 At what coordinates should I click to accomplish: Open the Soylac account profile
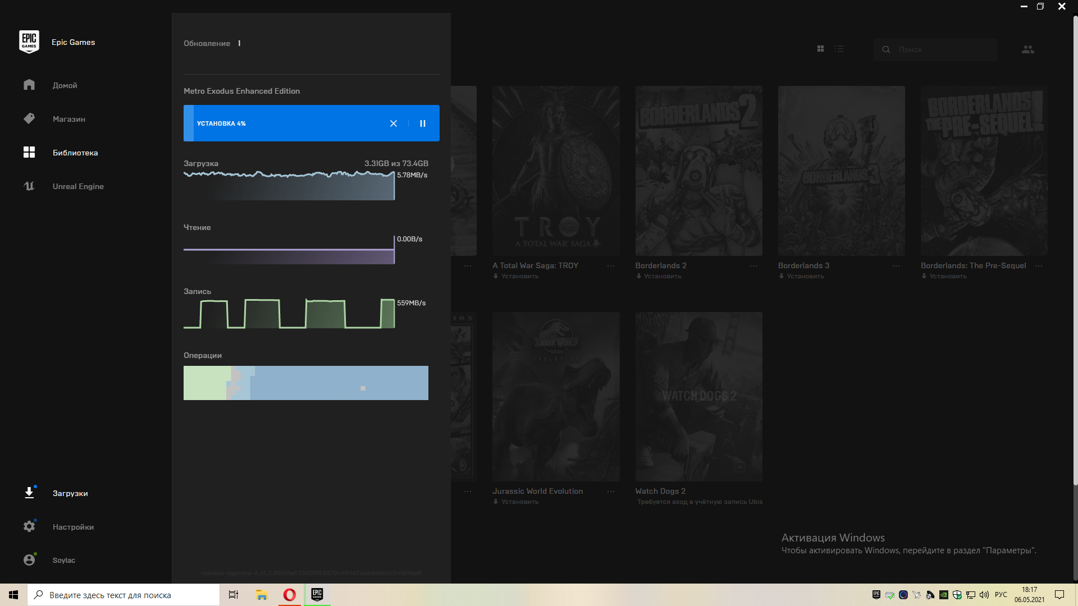[x=63, y=560]
